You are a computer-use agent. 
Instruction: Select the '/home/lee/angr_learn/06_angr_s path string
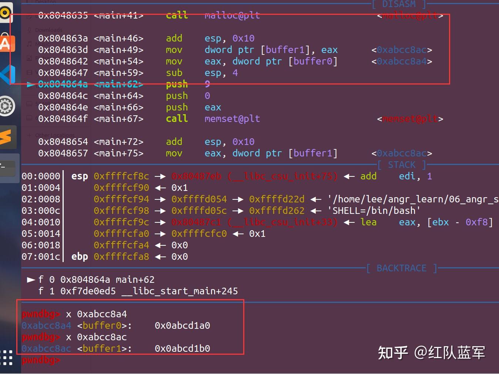pyautogui.click(x=413, y=199)
